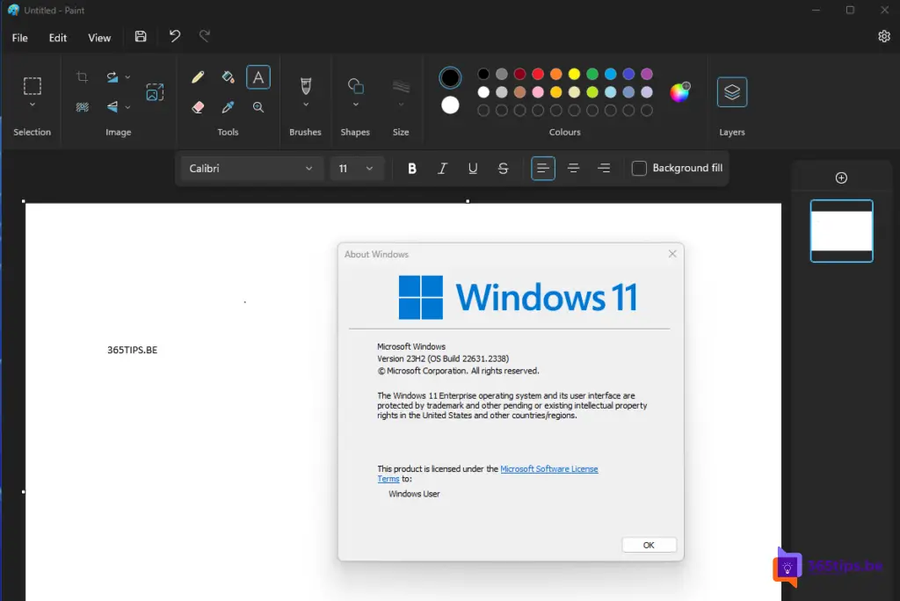Expand the Selection tool dropdown arrow
This screenshot has width=900, height=601.
coord(33,105)
